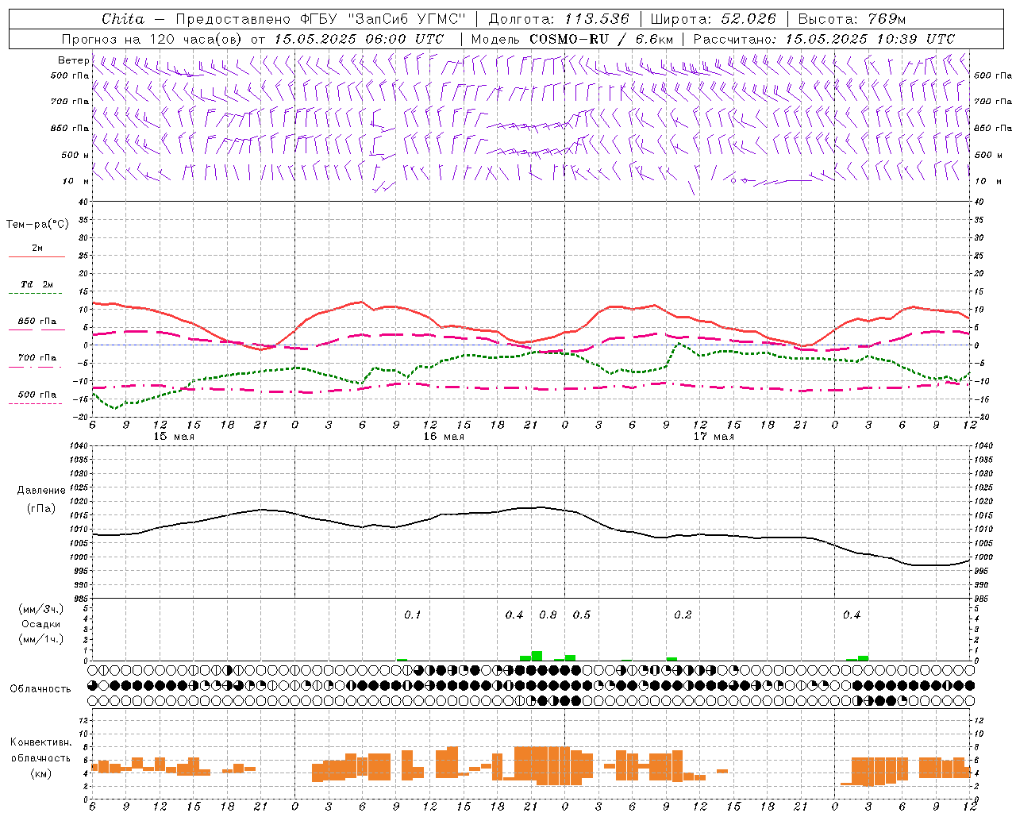
Task: Select "Рассчитано: 15.05.2025 10:39 UTC" timestamp
Action: [824, 39]
